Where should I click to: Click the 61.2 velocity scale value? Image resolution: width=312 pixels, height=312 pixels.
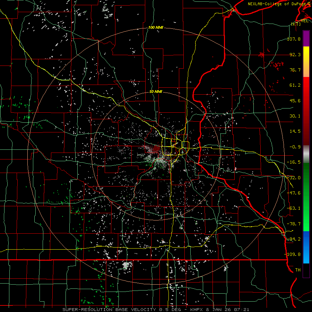(295, 85)
